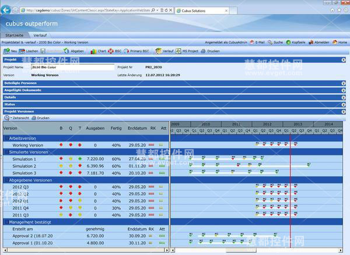Select the 2012 Q1 version row
Viewport: 350px width, 255px height.
[x=86, y=201]
